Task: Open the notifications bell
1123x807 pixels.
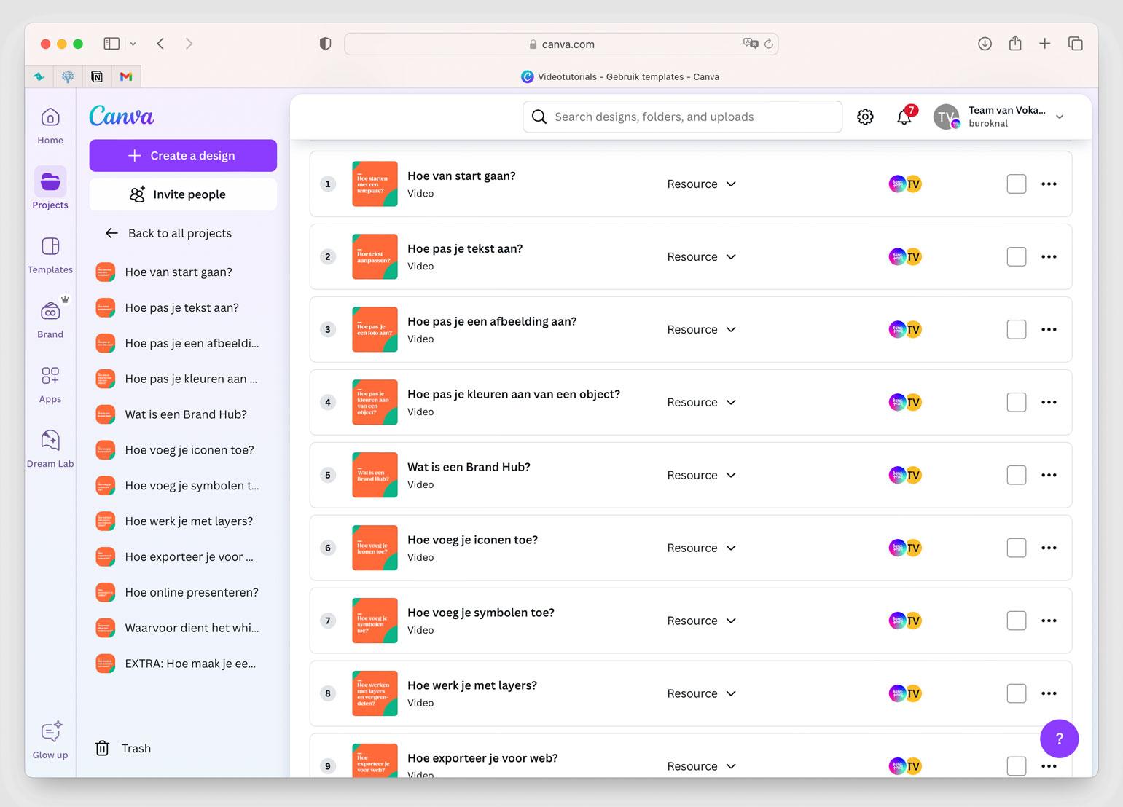Action: tap(904, 117)
